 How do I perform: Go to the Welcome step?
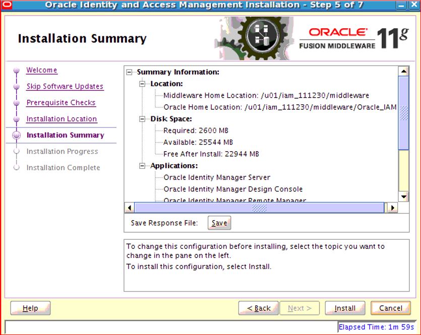(42, 70)
